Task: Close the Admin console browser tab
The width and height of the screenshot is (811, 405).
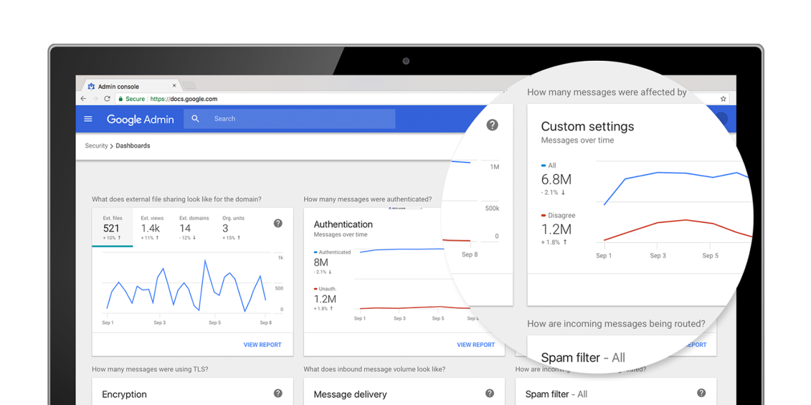Action: 174,85
